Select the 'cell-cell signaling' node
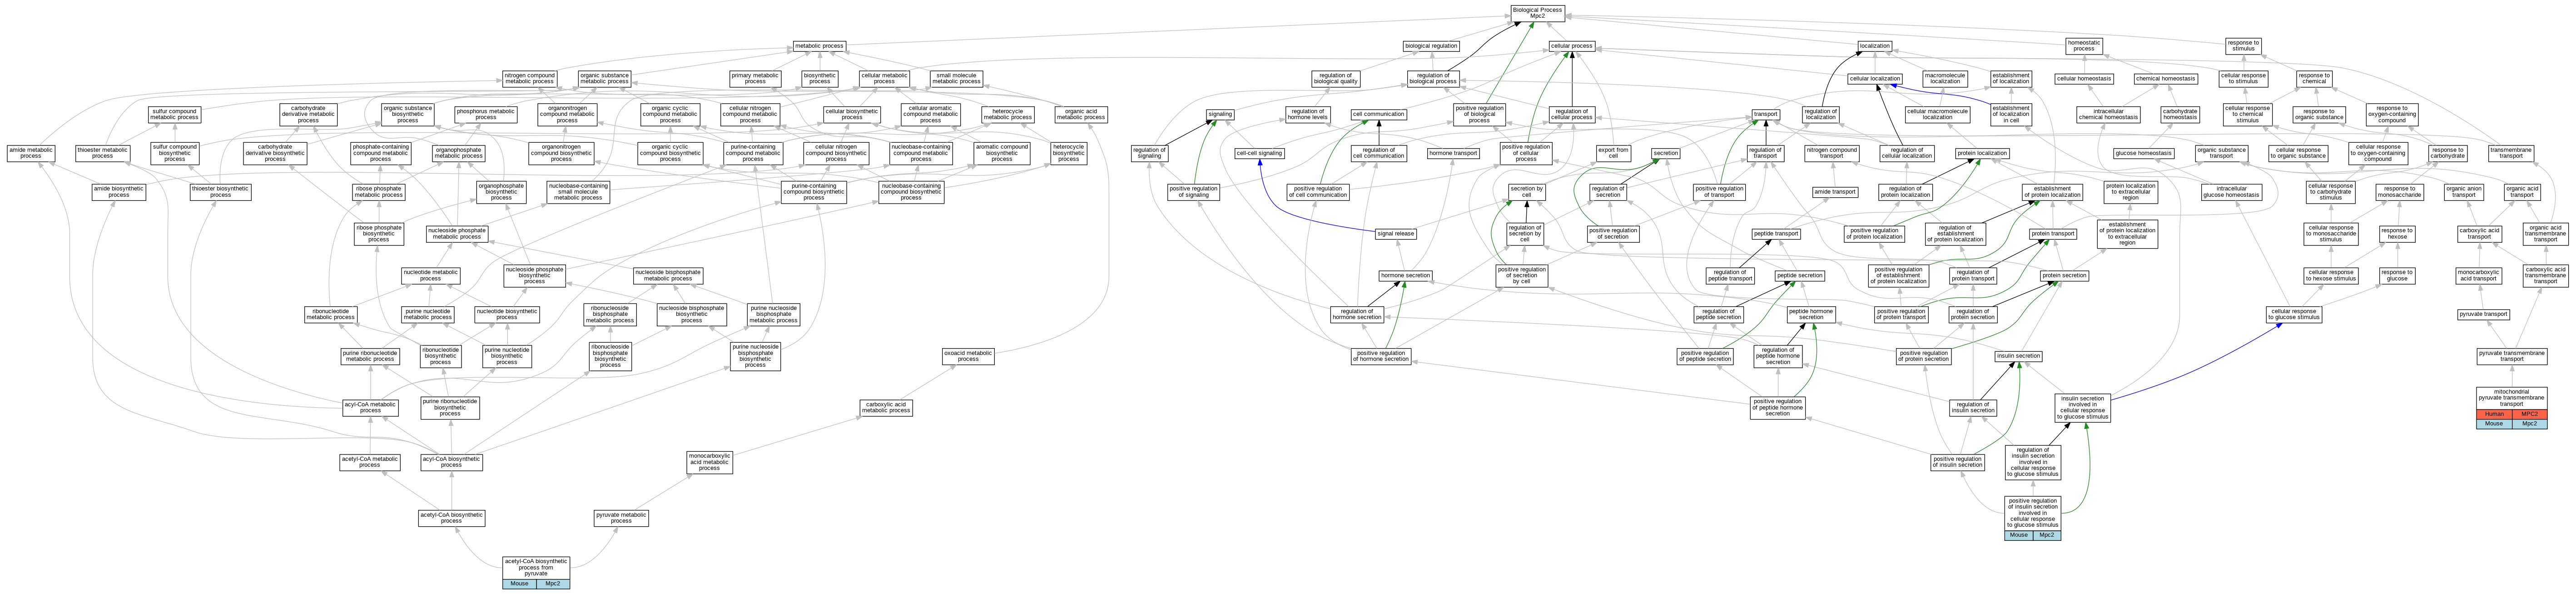The height and width of the screenshot is (594, 2576). [x=1259, y=153]
